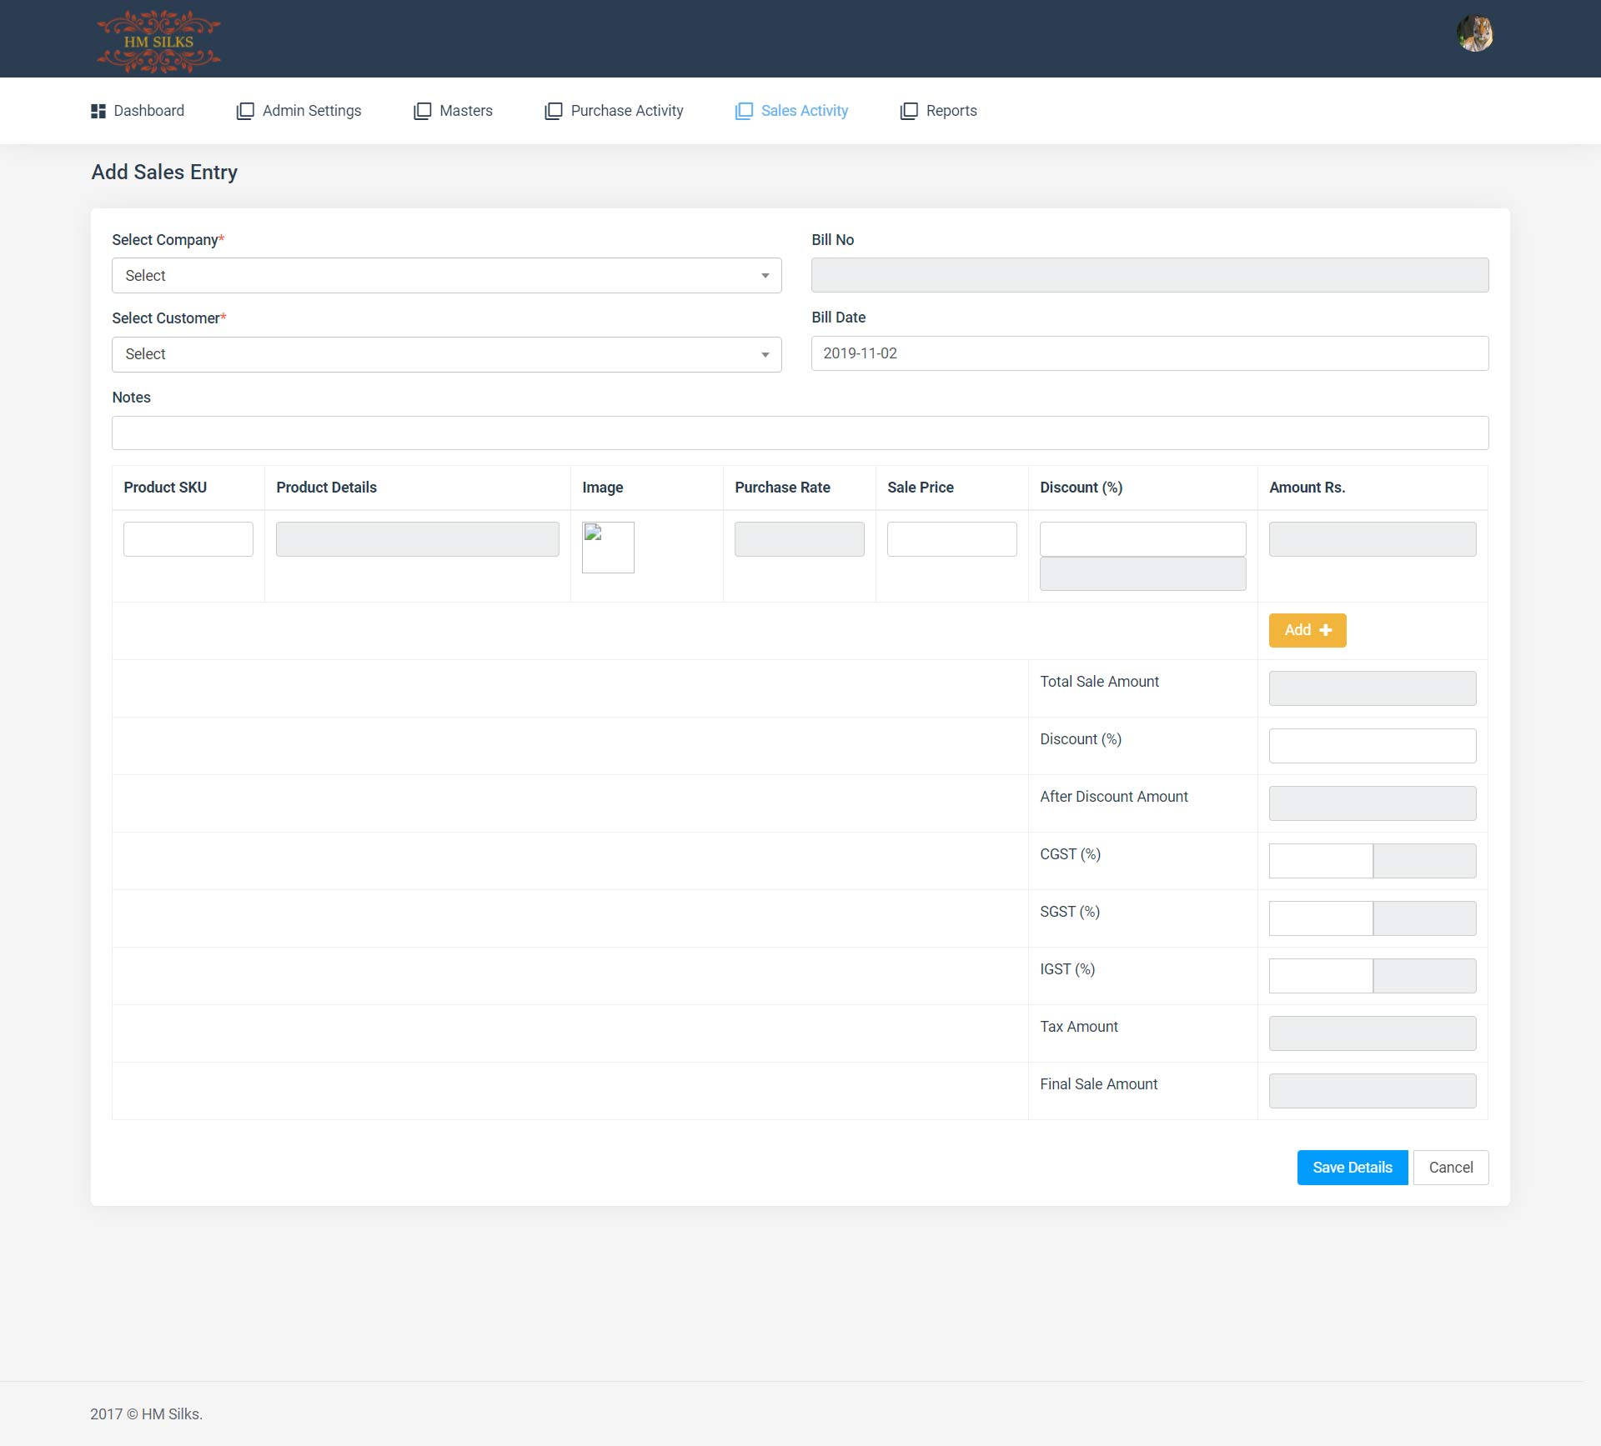The image size is (1601, 1446).
Task: Click the Admin Settings menu icon
Action: (x=245, y=111)
